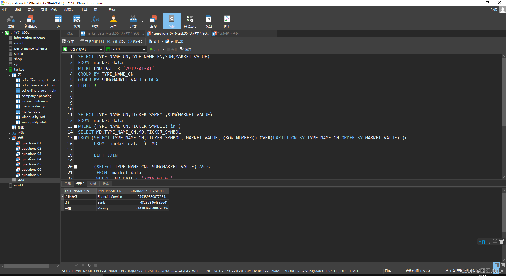Open the 剖析 (Profile) results tab

(x=93, y=184)
